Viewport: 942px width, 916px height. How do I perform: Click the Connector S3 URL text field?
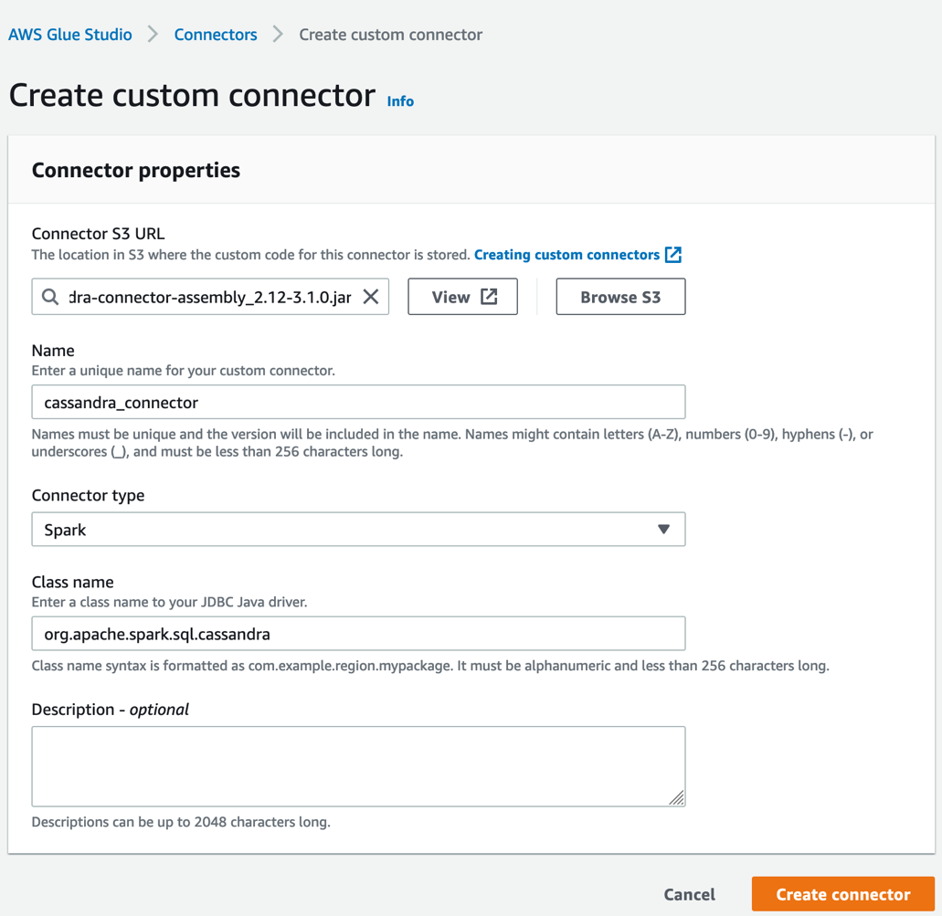point(209,297)
